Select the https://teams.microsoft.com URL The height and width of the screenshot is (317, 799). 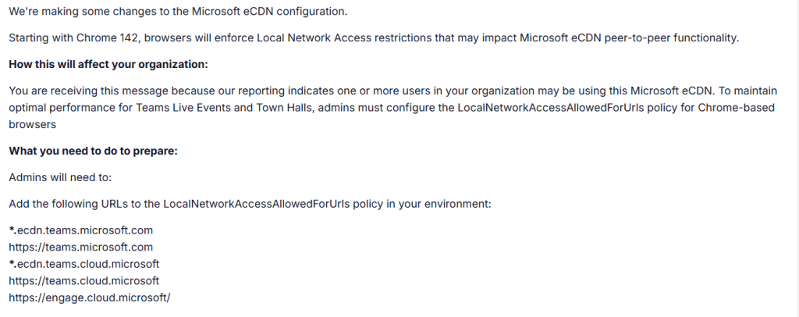tap(80, 247)
